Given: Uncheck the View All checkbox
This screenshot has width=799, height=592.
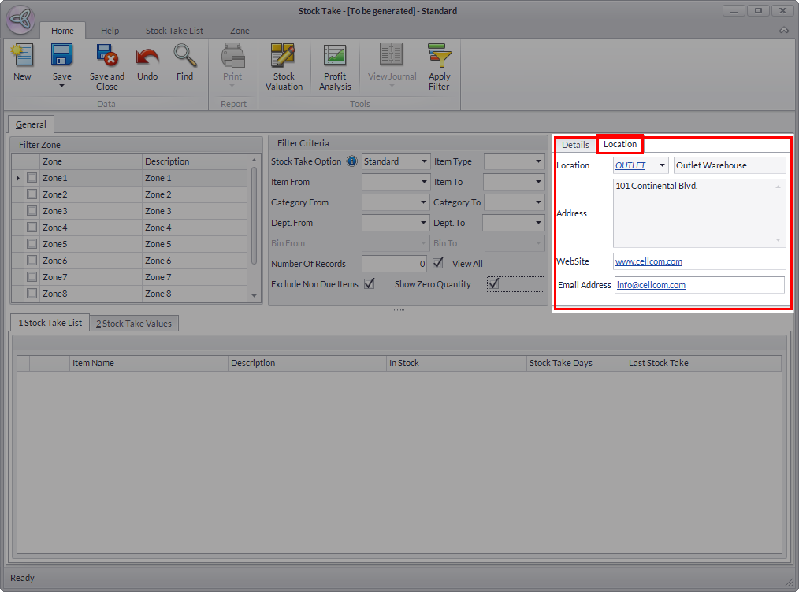Looking at the screenshot, I should coord(438,264).
